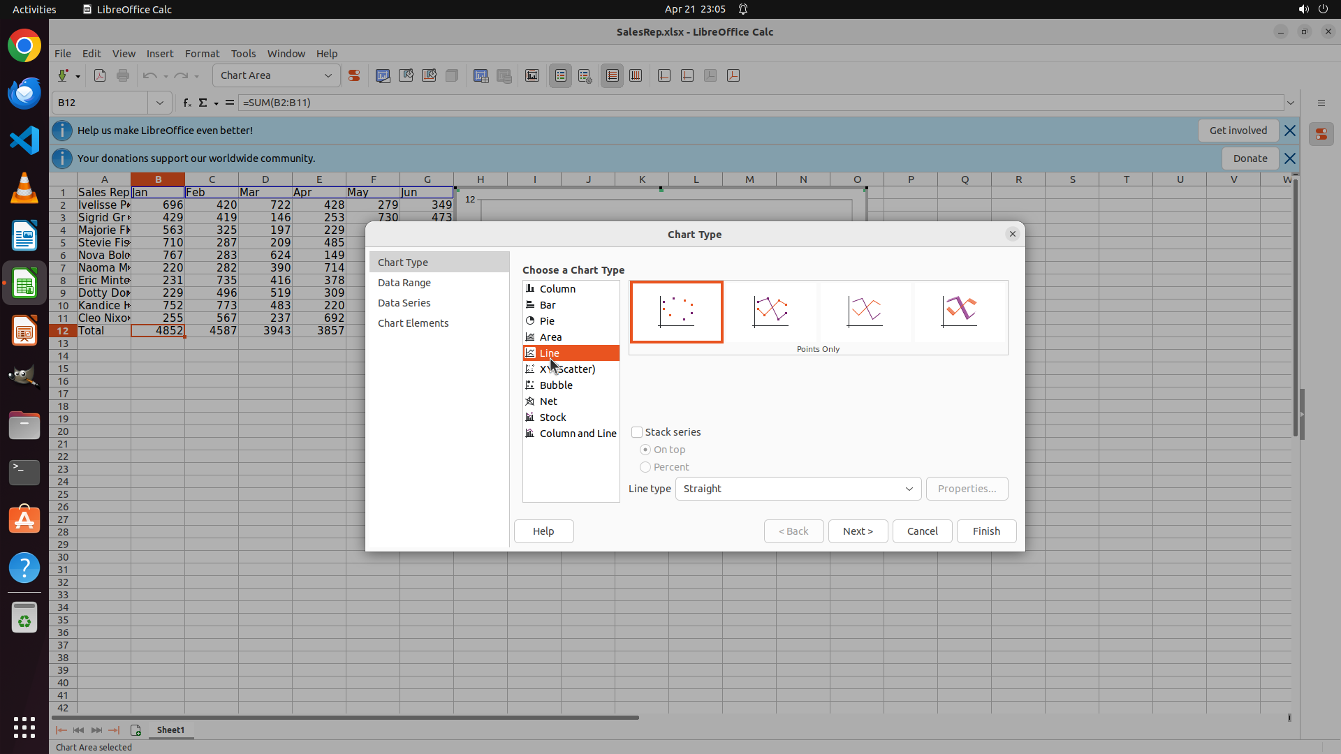Open the Format menu
1341x754 pixels.
pyautogui.click(x=202, y=54)
